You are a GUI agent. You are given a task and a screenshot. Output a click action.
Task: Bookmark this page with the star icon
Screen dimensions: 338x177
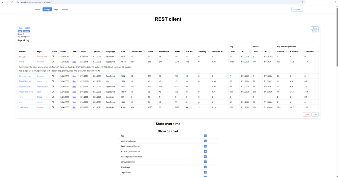303,2
